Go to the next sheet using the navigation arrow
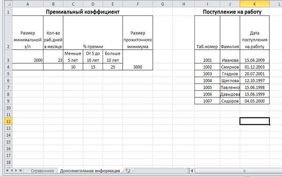The image size is (282, 177). [x=16, y=170]
